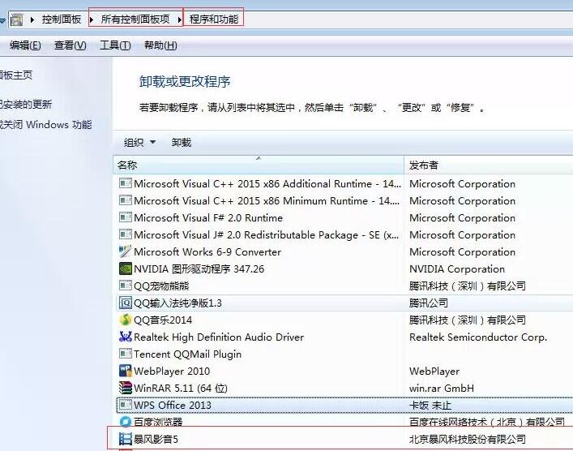This screenshot has width=573, height=451.
Task: Sort the list by the 发布者 column header
Action: pos(489,165)
